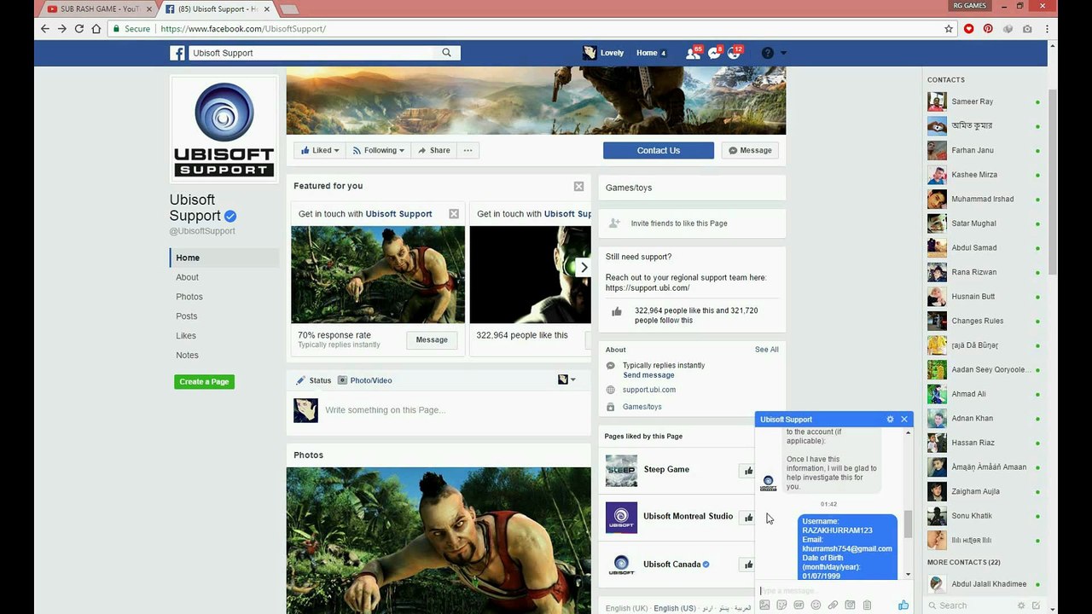The image size is (1092, 614).
Task: Open Chrome's three-dot menu
Action: pos(1047,28)
